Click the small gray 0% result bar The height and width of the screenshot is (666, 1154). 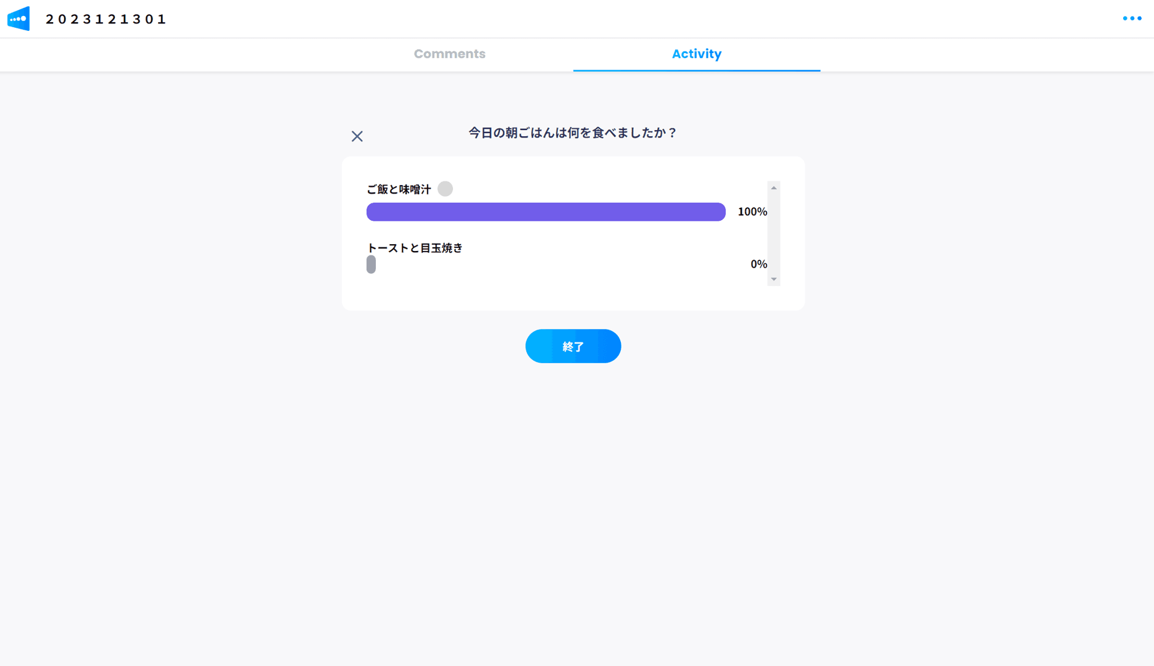click(x=371, y=265)
